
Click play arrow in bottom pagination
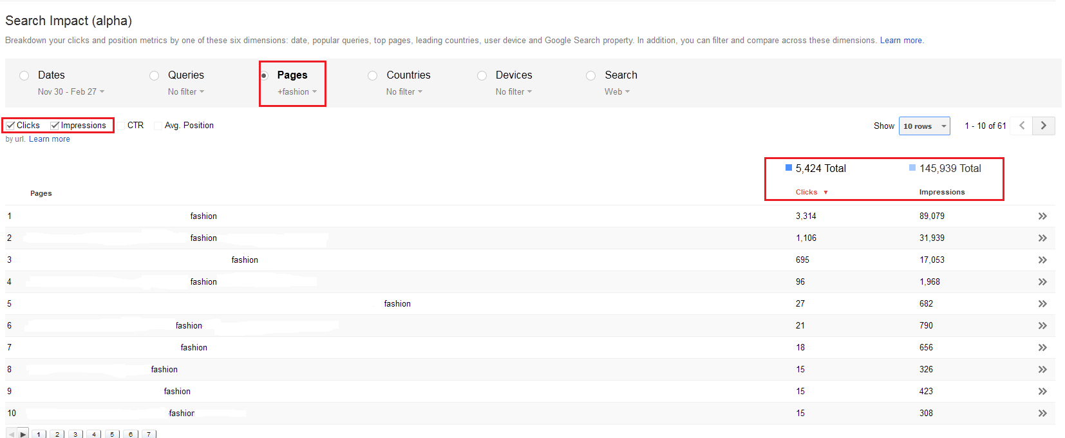23,434
